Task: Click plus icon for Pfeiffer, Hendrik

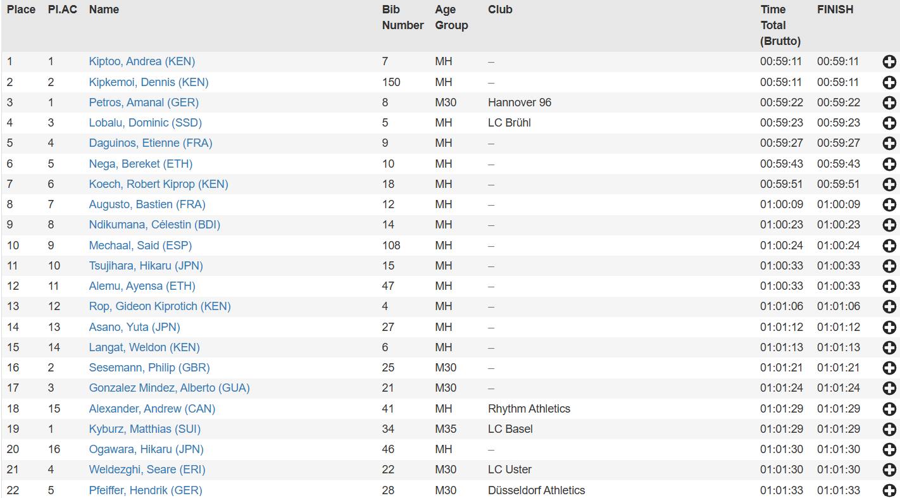Action: pos(889,490)
